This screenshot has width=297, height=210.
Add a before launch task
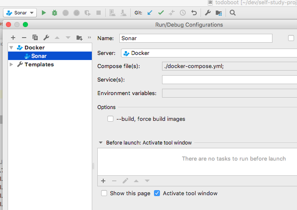click(103, 181)
